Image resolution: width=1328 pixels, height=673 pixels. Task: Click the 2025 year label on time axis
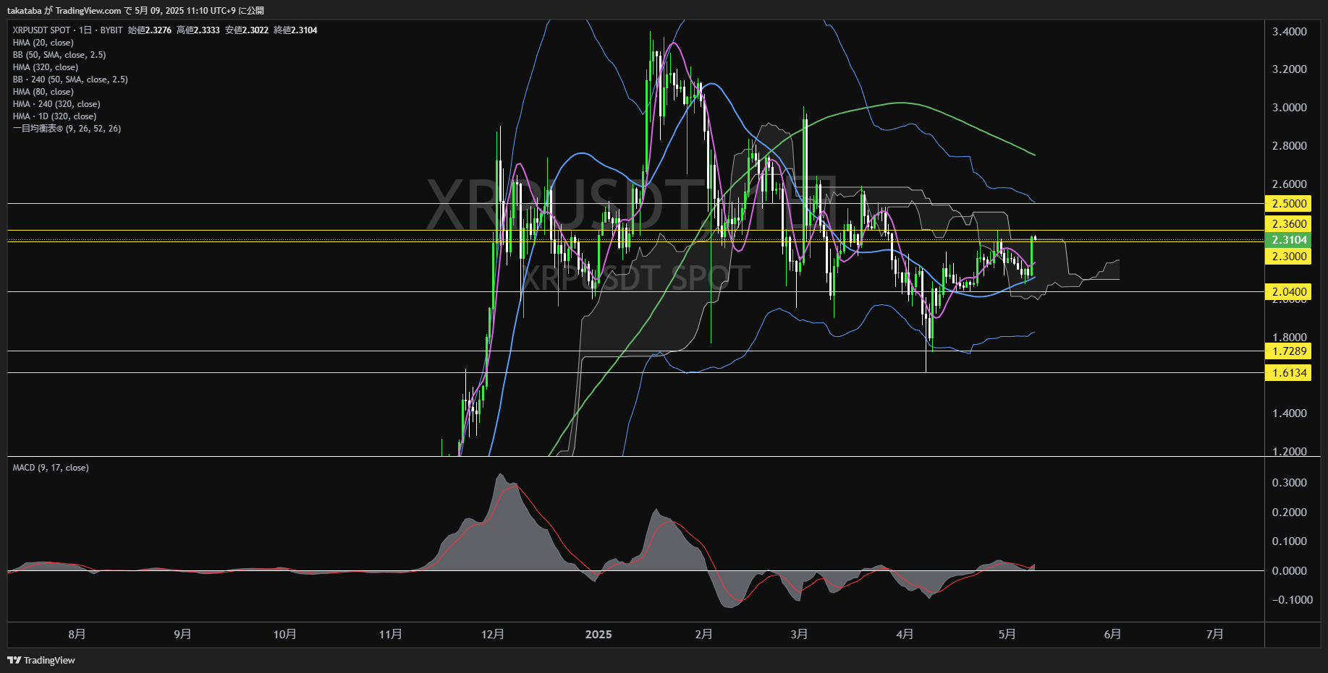pos(599,634)
